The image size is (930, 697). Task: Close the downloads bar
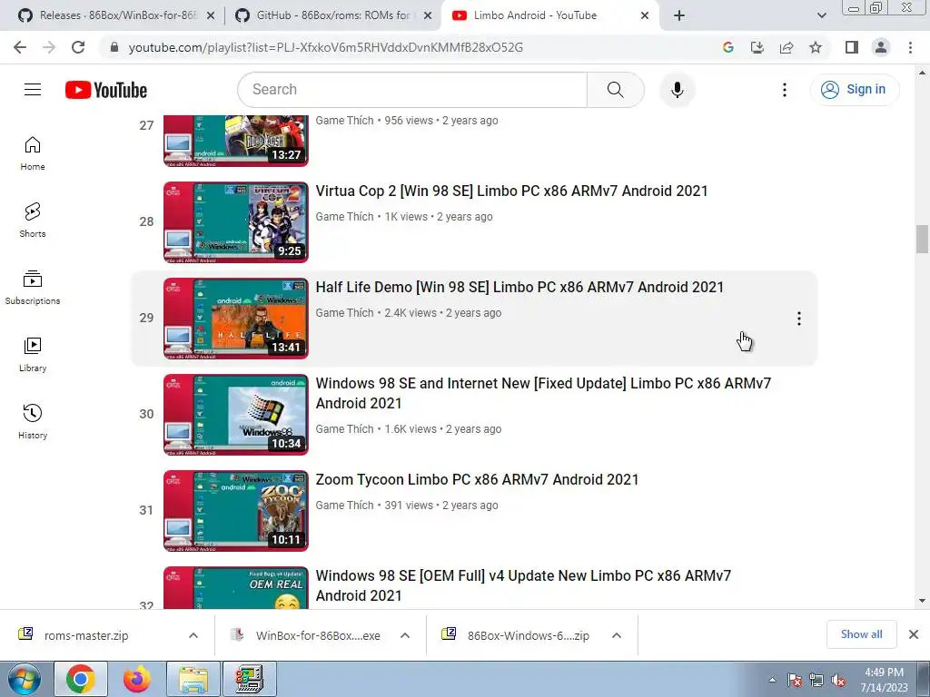pyautogui.click(x=914, y=634)
